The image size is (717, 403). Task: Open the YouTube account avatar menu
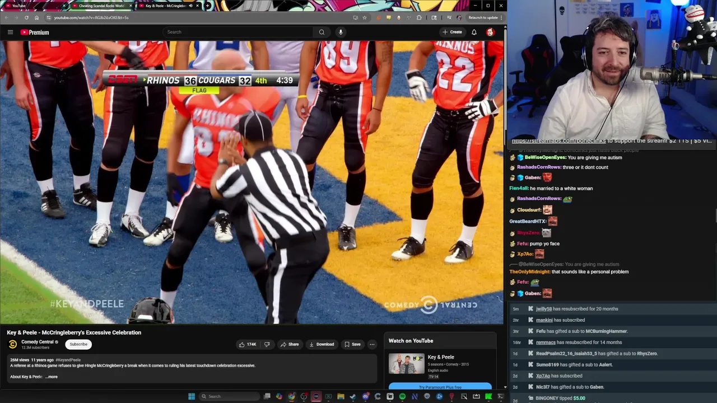[490, 32]
